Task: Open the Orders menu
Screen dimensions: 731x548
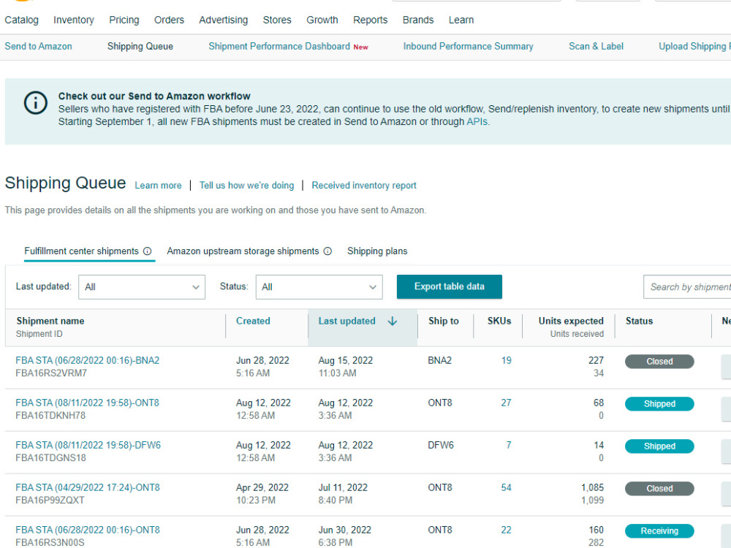Action: click(170, 20)
